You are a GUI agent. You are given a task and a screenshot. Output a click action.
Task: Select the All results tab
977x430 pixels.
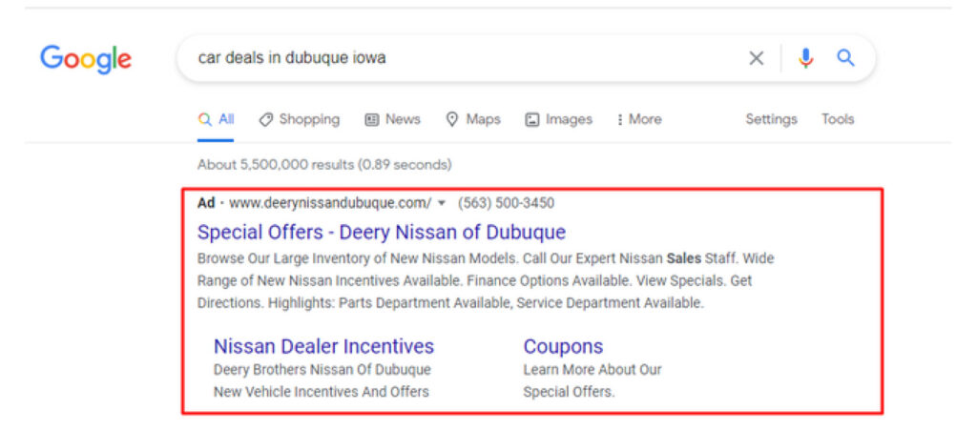[216, 119]
